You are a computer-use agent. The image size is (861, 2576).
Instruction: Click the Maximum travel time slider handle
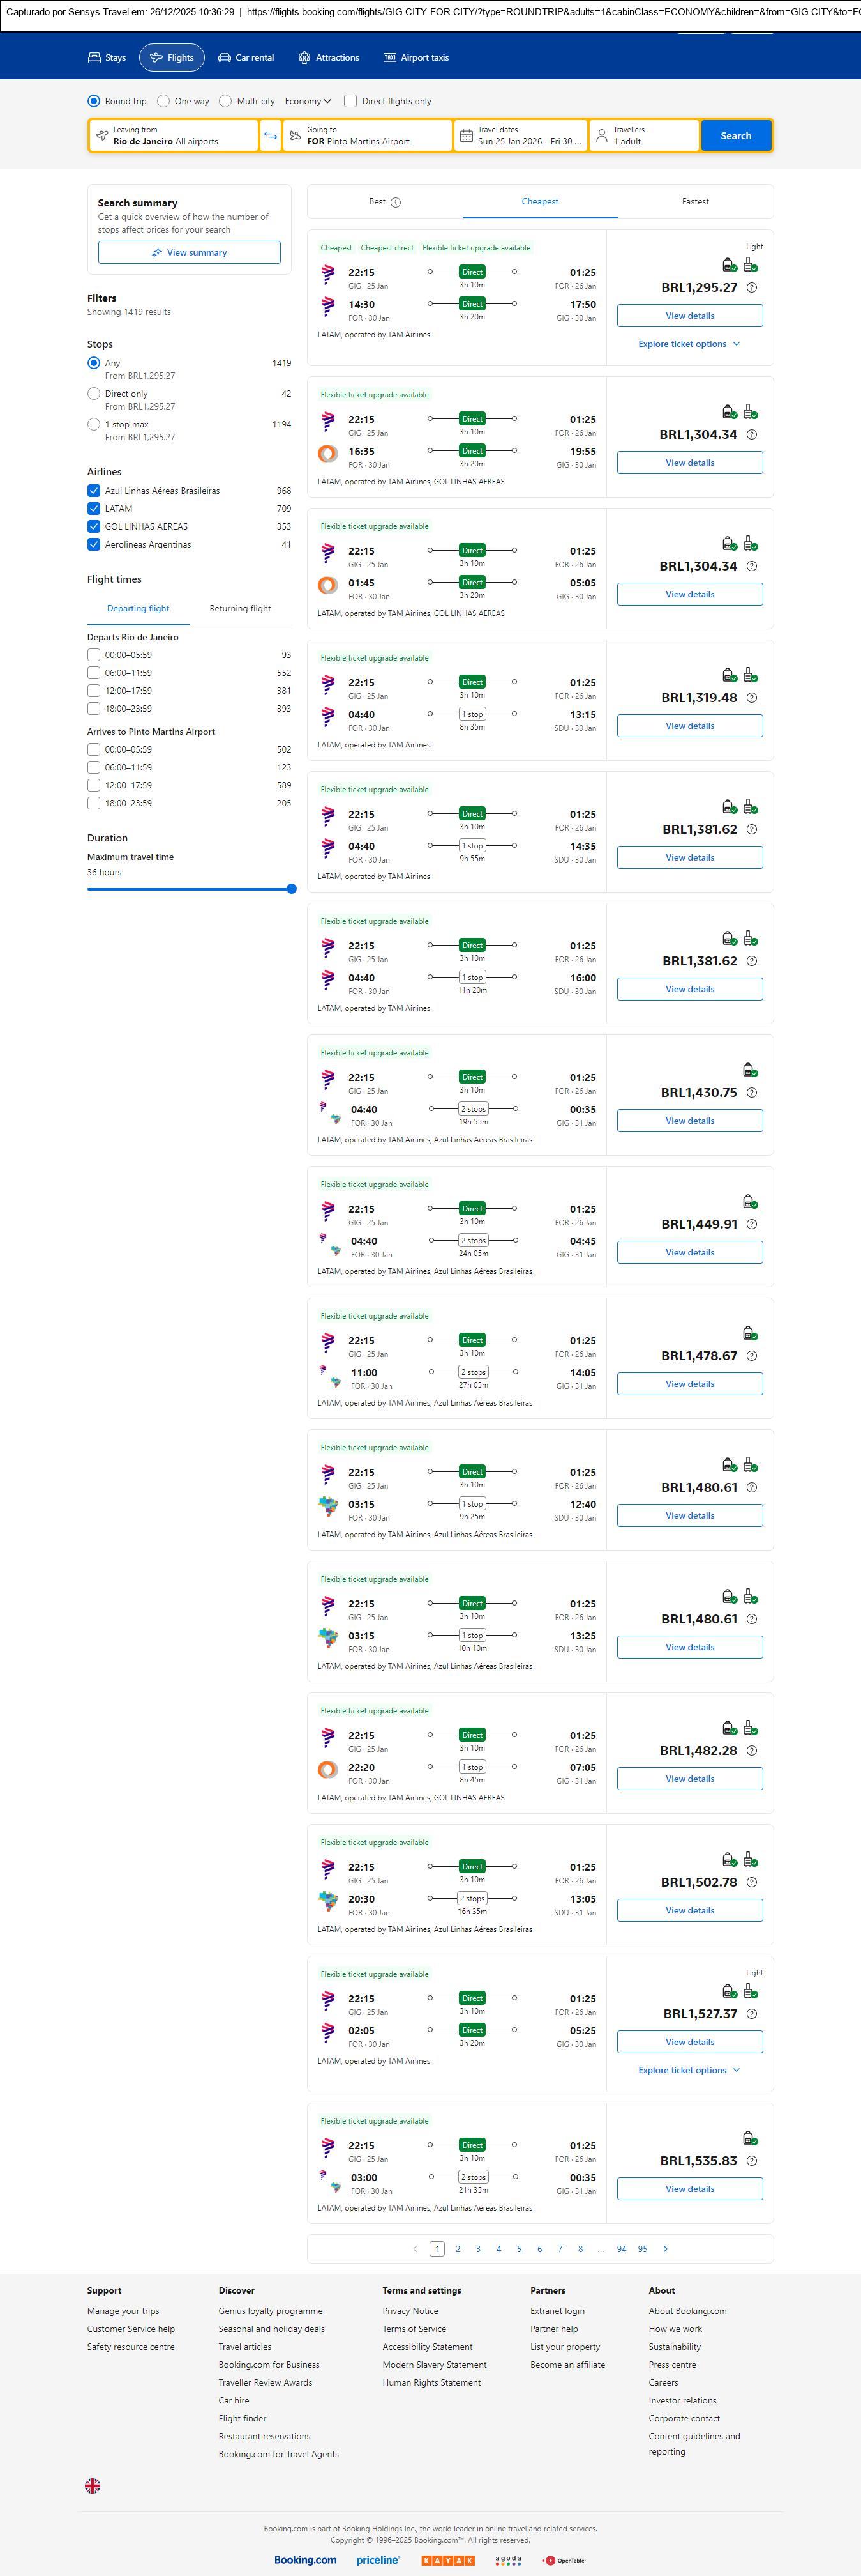[292, 889]
